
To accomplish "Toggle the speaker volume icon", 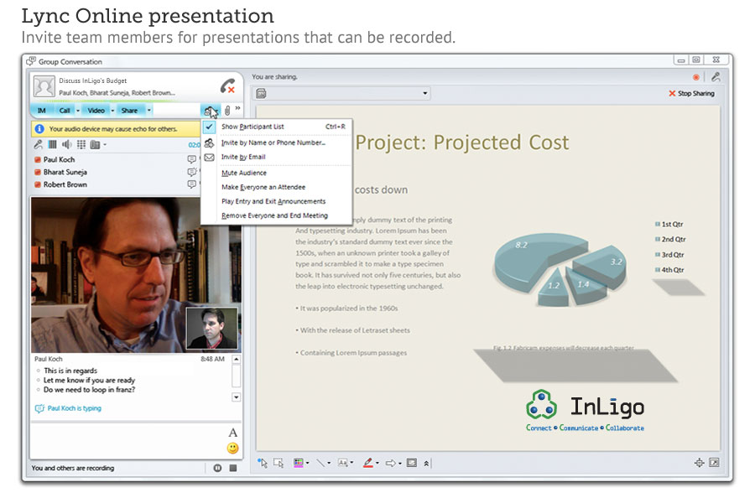I will [67, 144].
